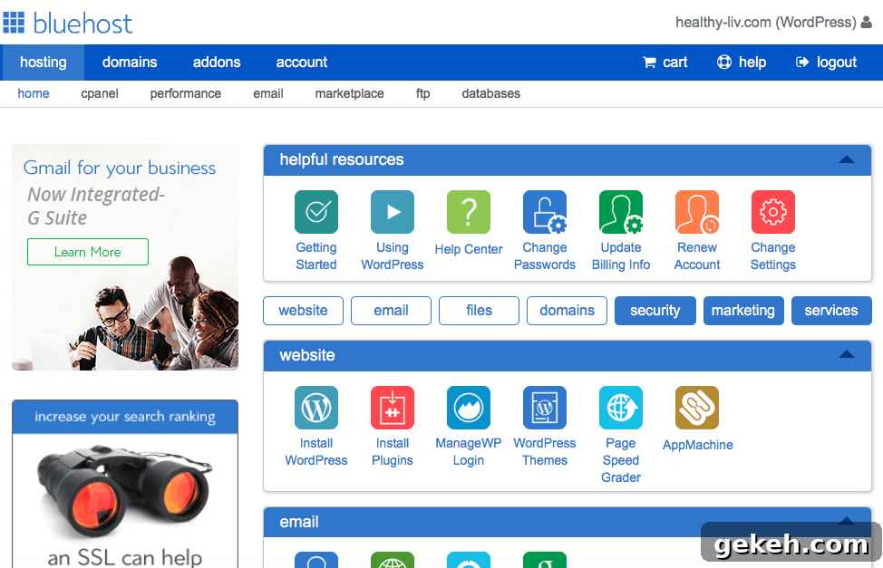
Task: Click the user profile icon beside healthy-liv.com
Action: pos(867,22)
